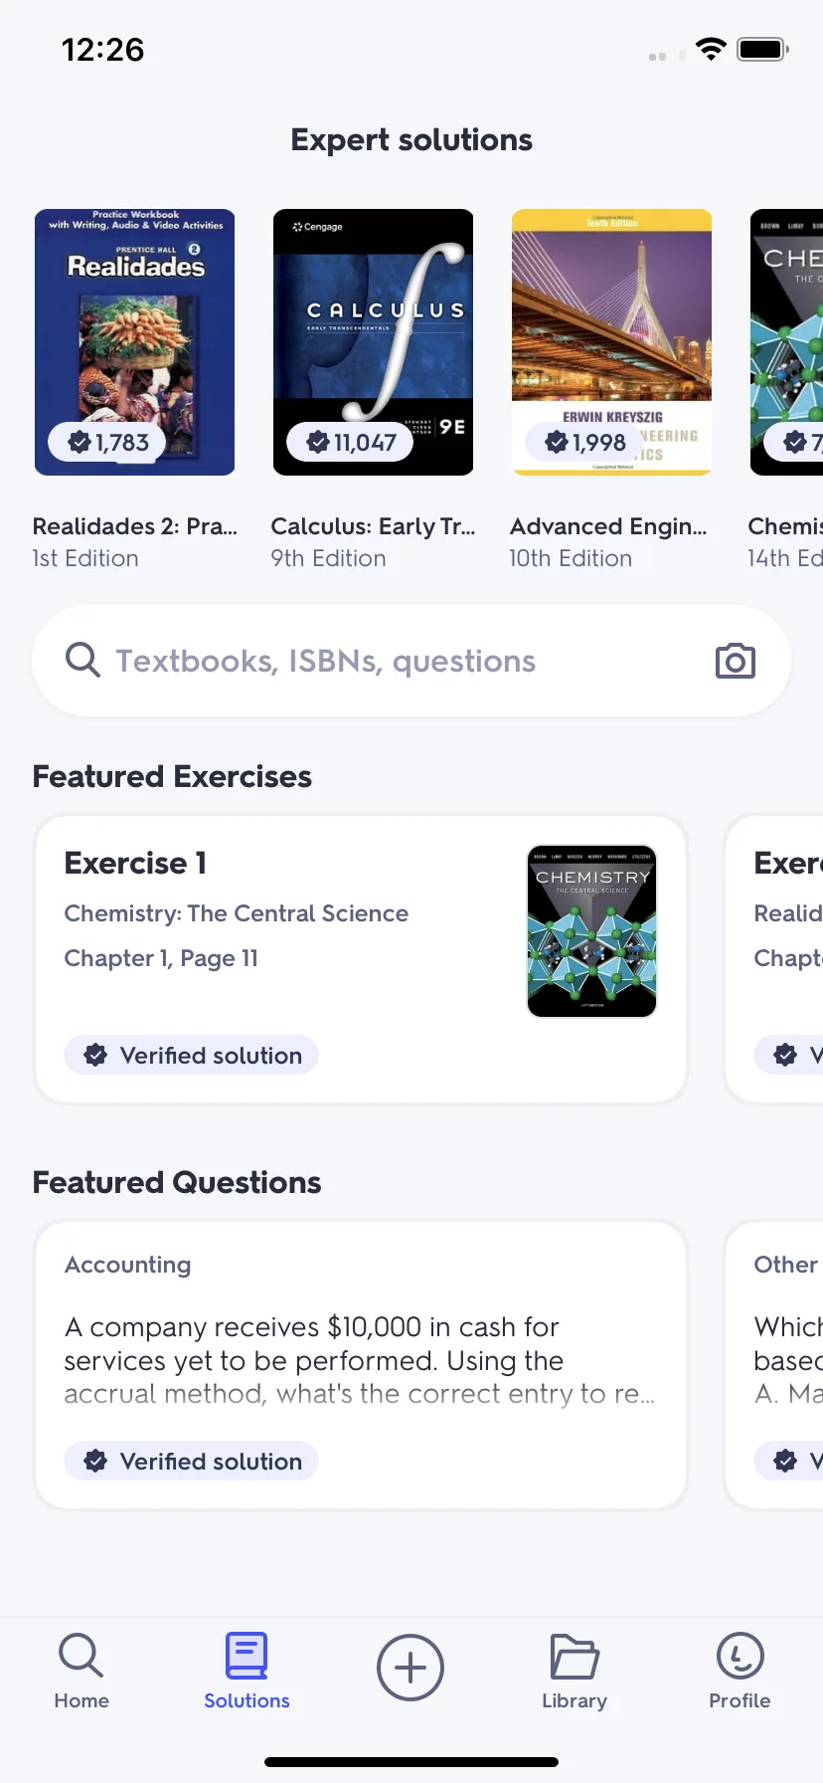Tap the 11,047 verified solutions badge
This screenshot has height=1783, width=823.
351,442
